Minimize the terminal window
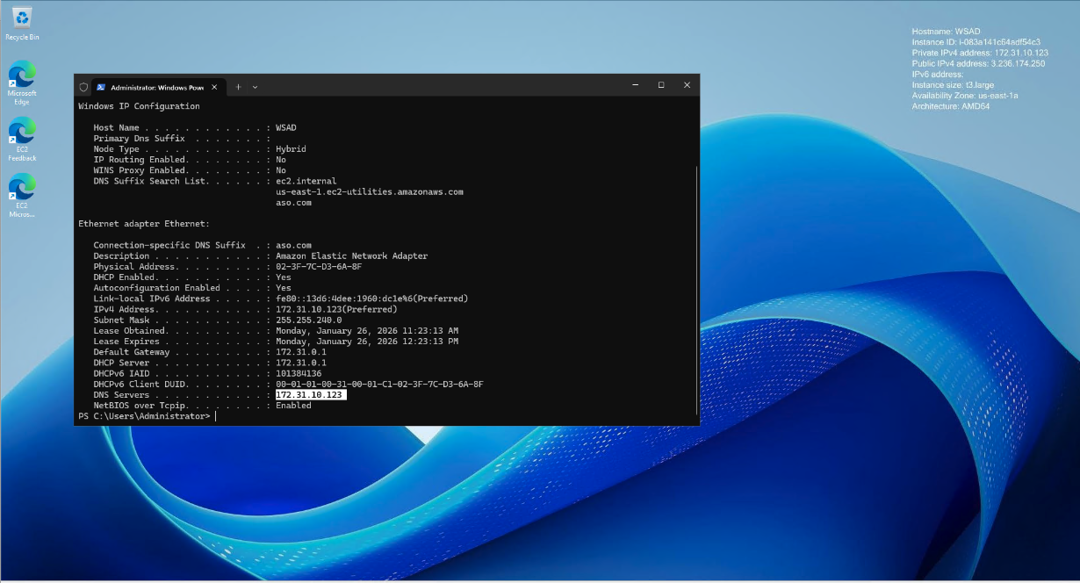Image resolution: width=1080 pixels, height=583 pixels. tap(635, 85)
